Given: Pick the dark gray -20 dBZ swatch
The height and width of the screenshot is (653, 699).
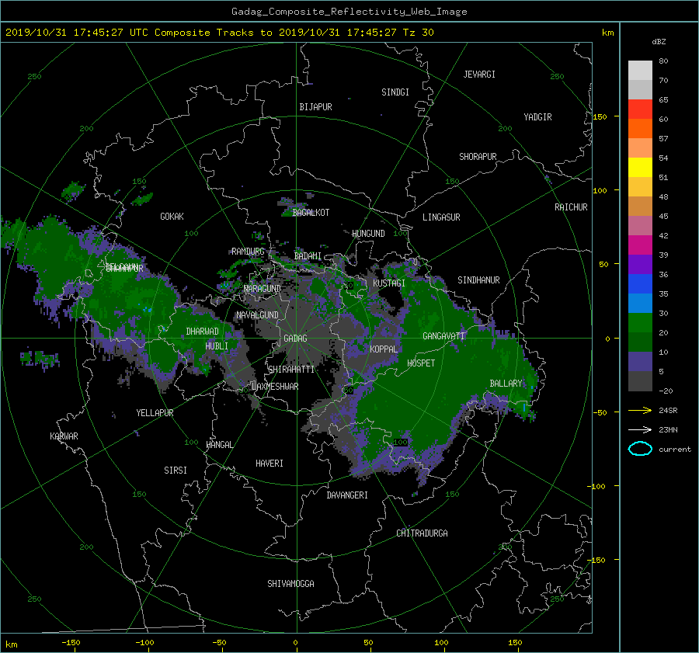Looking at the screenshot, I should 640,381.
